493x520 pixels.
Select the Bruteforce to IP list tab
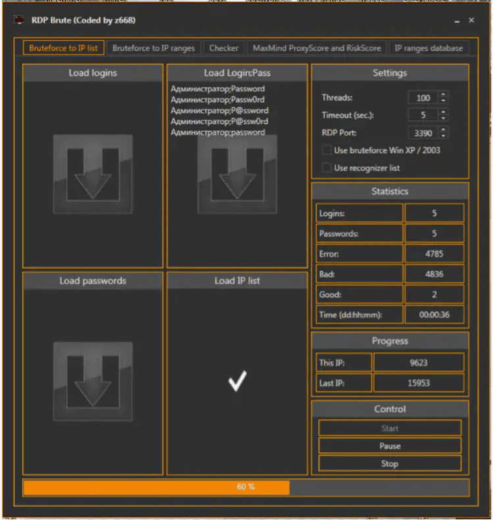tap(63, 48)
